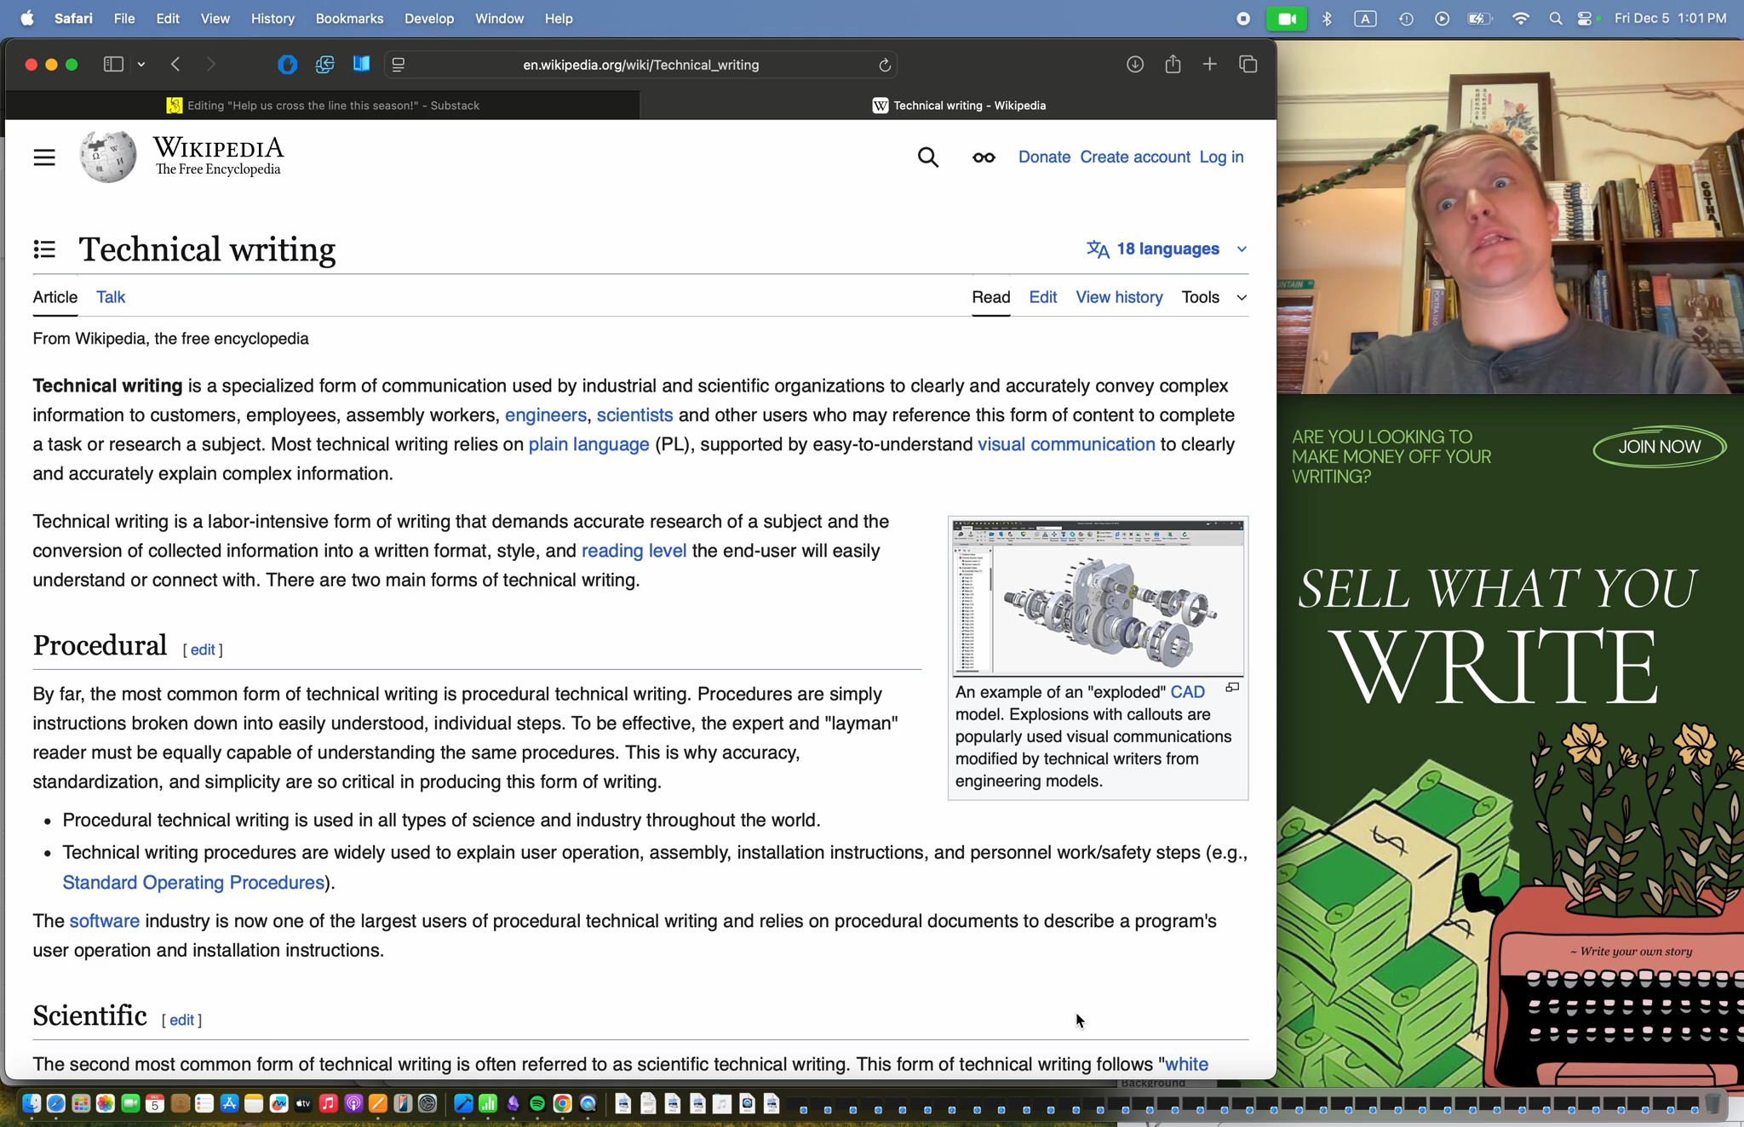Image resolution: width=1744 pixels, height=1127 pixels.
Task: Toggle the article table of contents icon
Action: pyautogui.click(x=44, y=249)
